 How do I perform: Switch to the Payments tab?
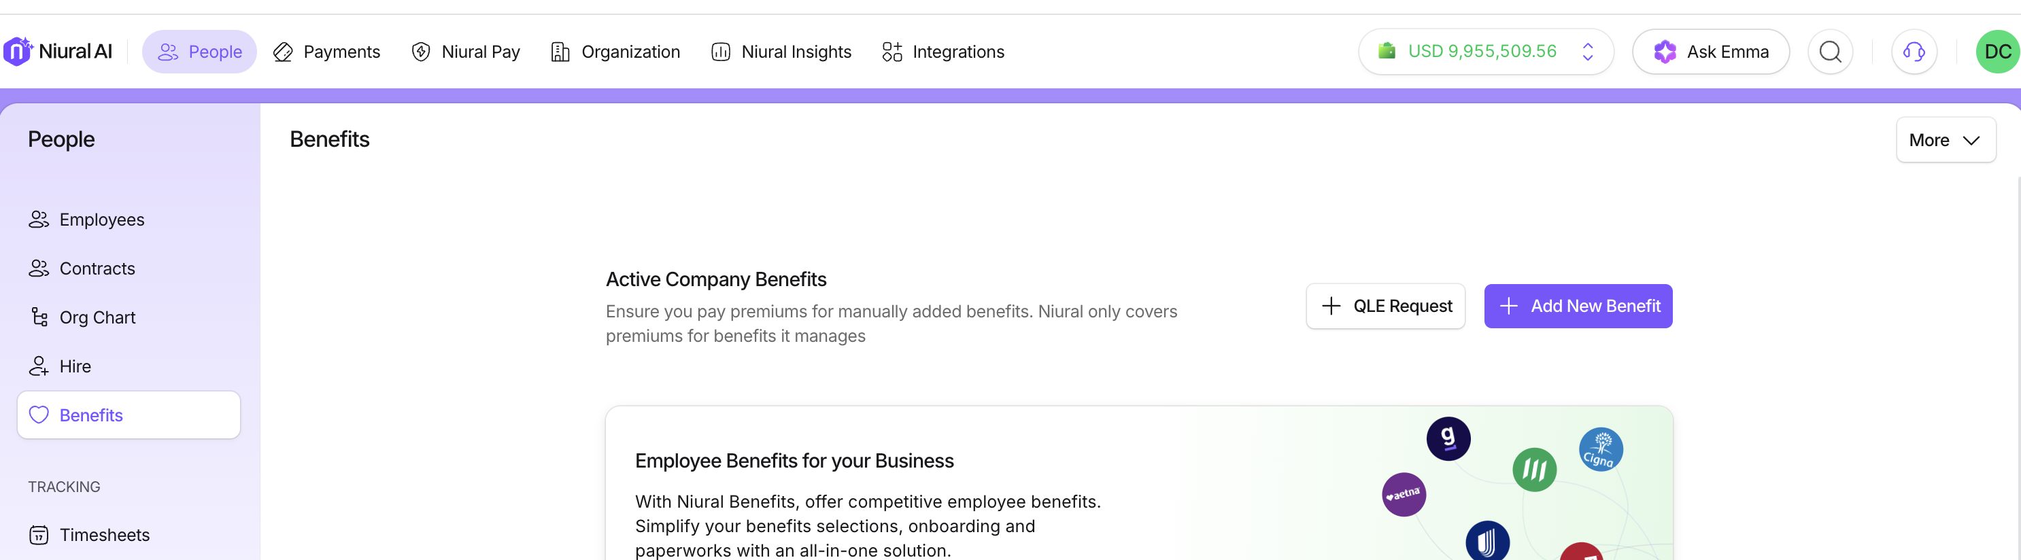point(326,52)
